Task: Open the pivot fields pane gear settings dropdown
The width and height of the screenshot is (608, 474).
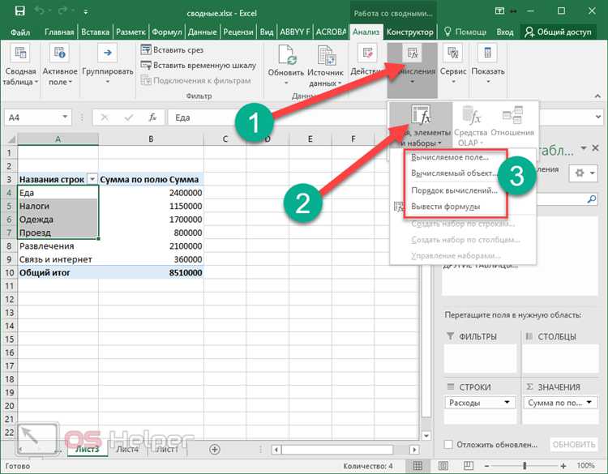Action: 581,173
